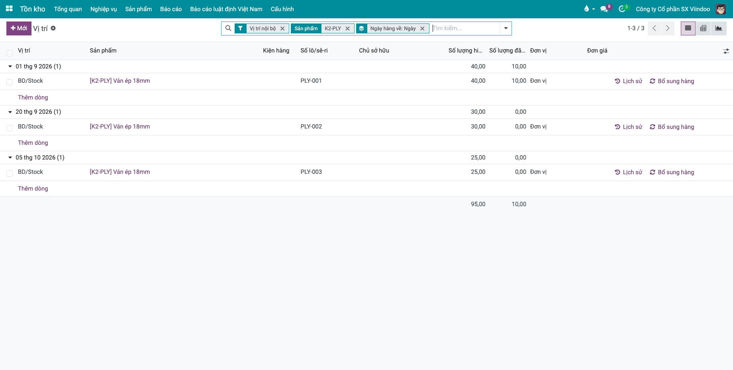Remove the Vị trí nội bộ filter
This screenshot has width=733, height=370.
point(282,29)
